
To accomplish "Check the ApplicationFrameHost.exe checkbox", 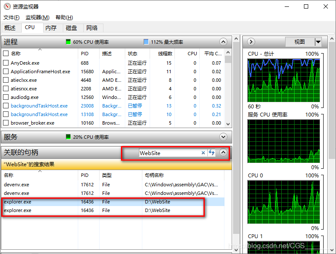I will [6, 71].
